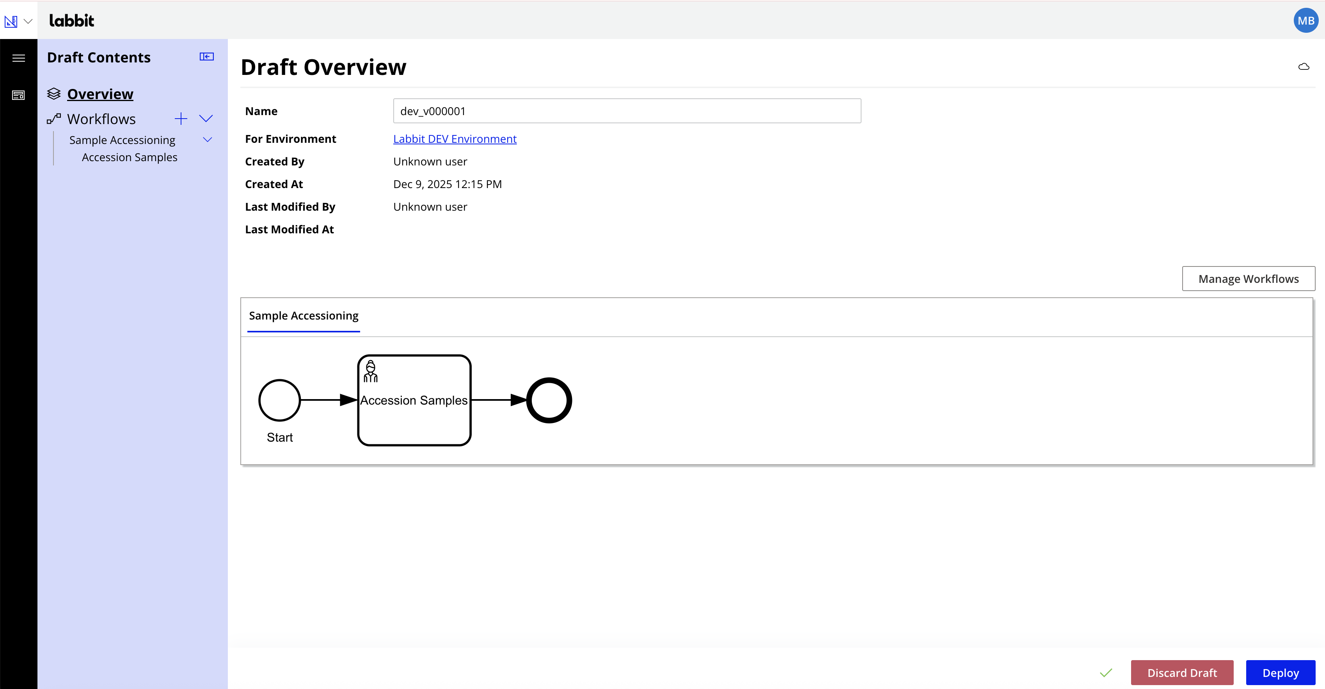Click the cloud sync status icon

point(1304,66)
